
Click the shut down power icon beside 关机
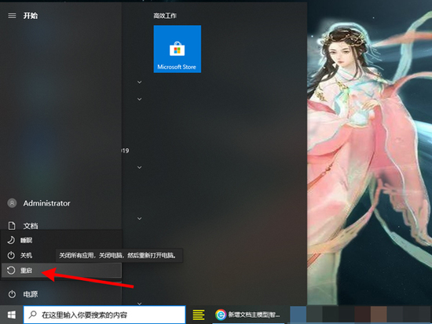(11, 256)
